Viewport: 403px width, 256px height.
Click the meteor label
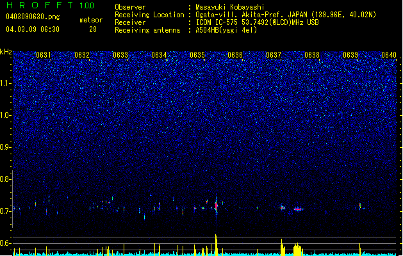pyautogui.click(x=91, y=20)
